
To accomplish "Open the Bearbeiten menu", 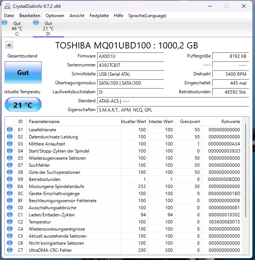I will (x=30, y=16).
